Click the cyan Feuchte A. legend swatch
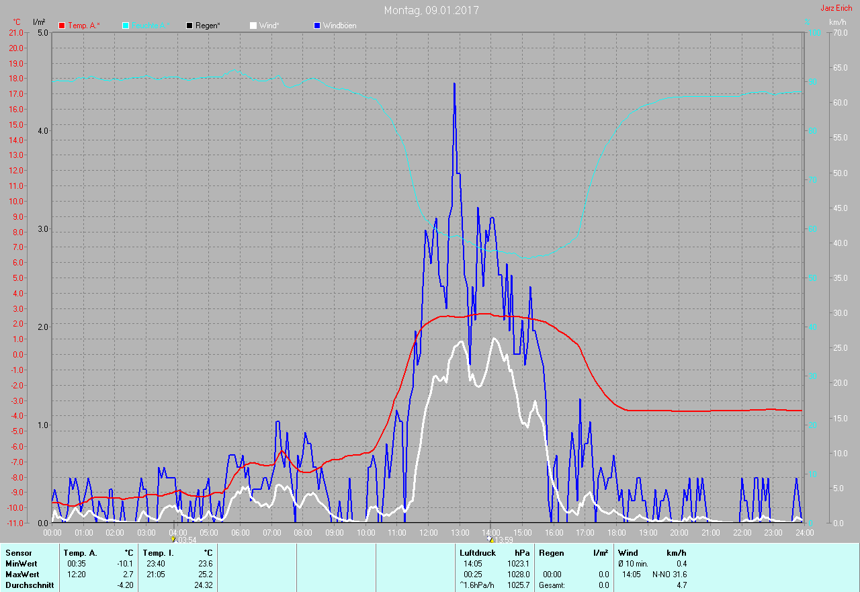This screenshot has width=860, height=592. tap(126, 26)
